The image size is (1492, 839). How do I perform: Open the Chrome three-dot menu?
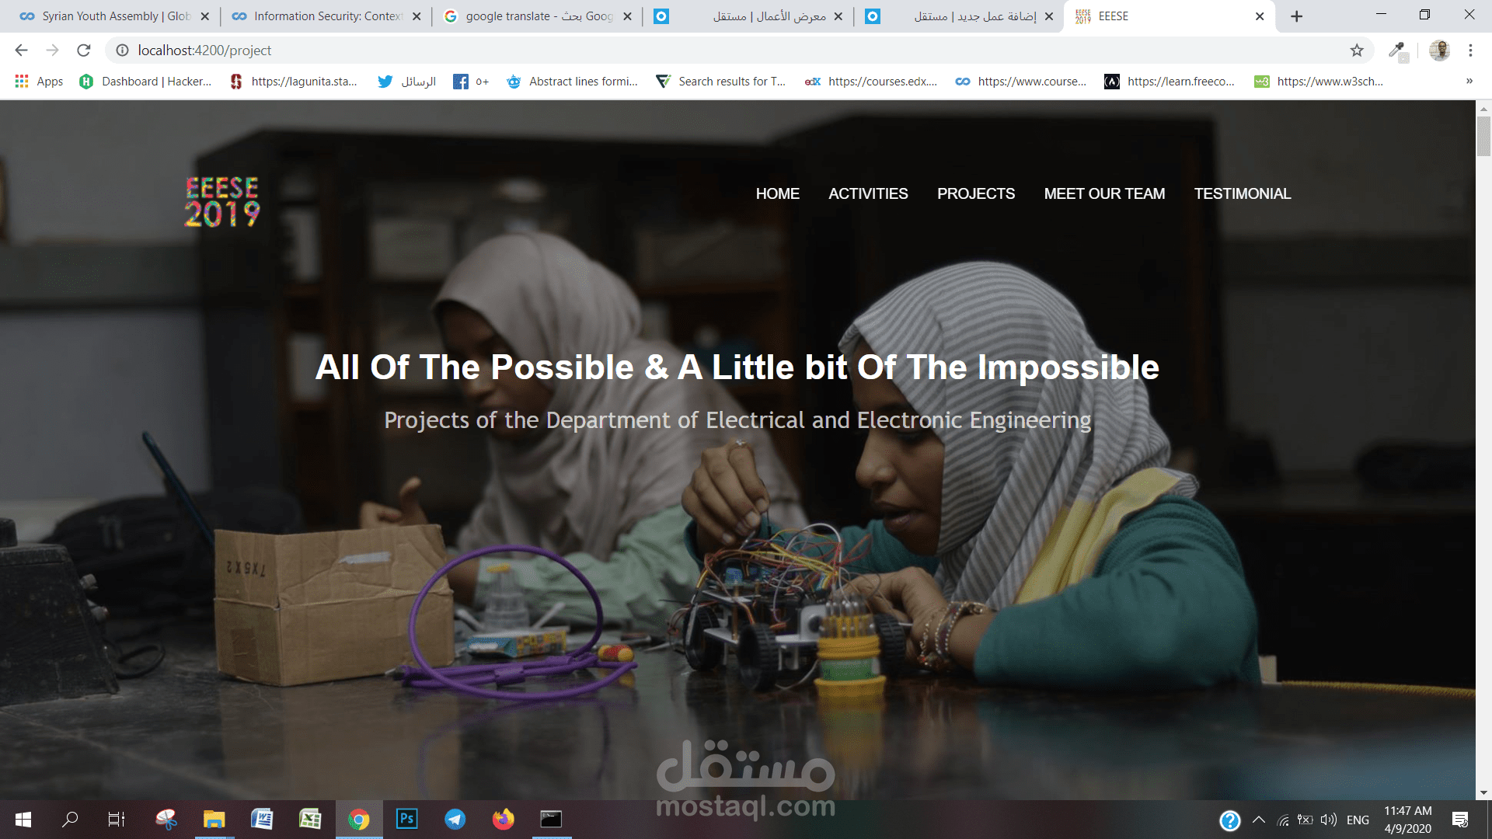click(x=1470, y=50)
